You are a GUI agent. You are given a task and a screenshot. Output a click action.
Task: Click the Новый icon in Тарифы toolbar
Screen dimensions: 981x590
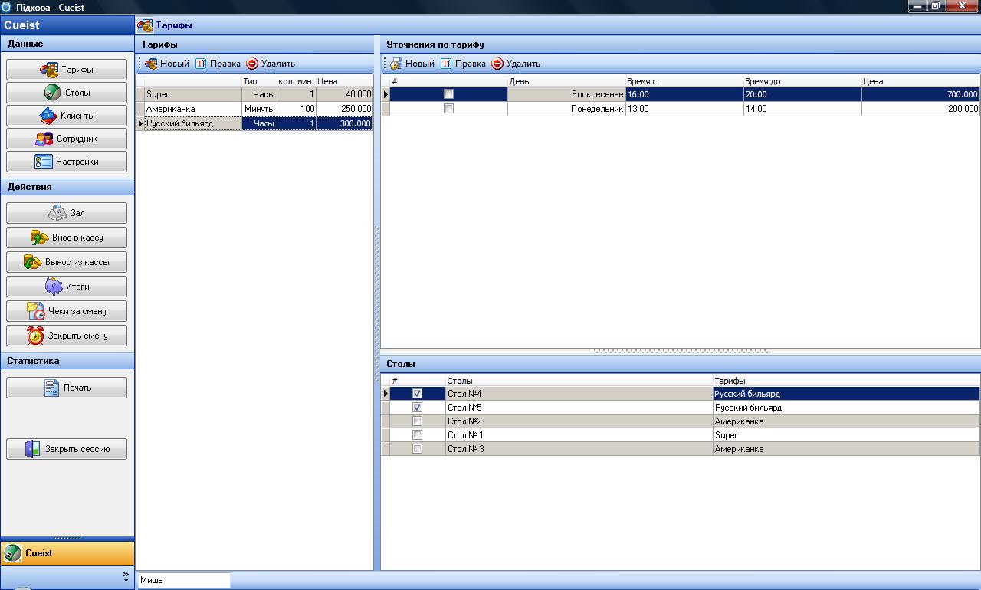point(152,64)
